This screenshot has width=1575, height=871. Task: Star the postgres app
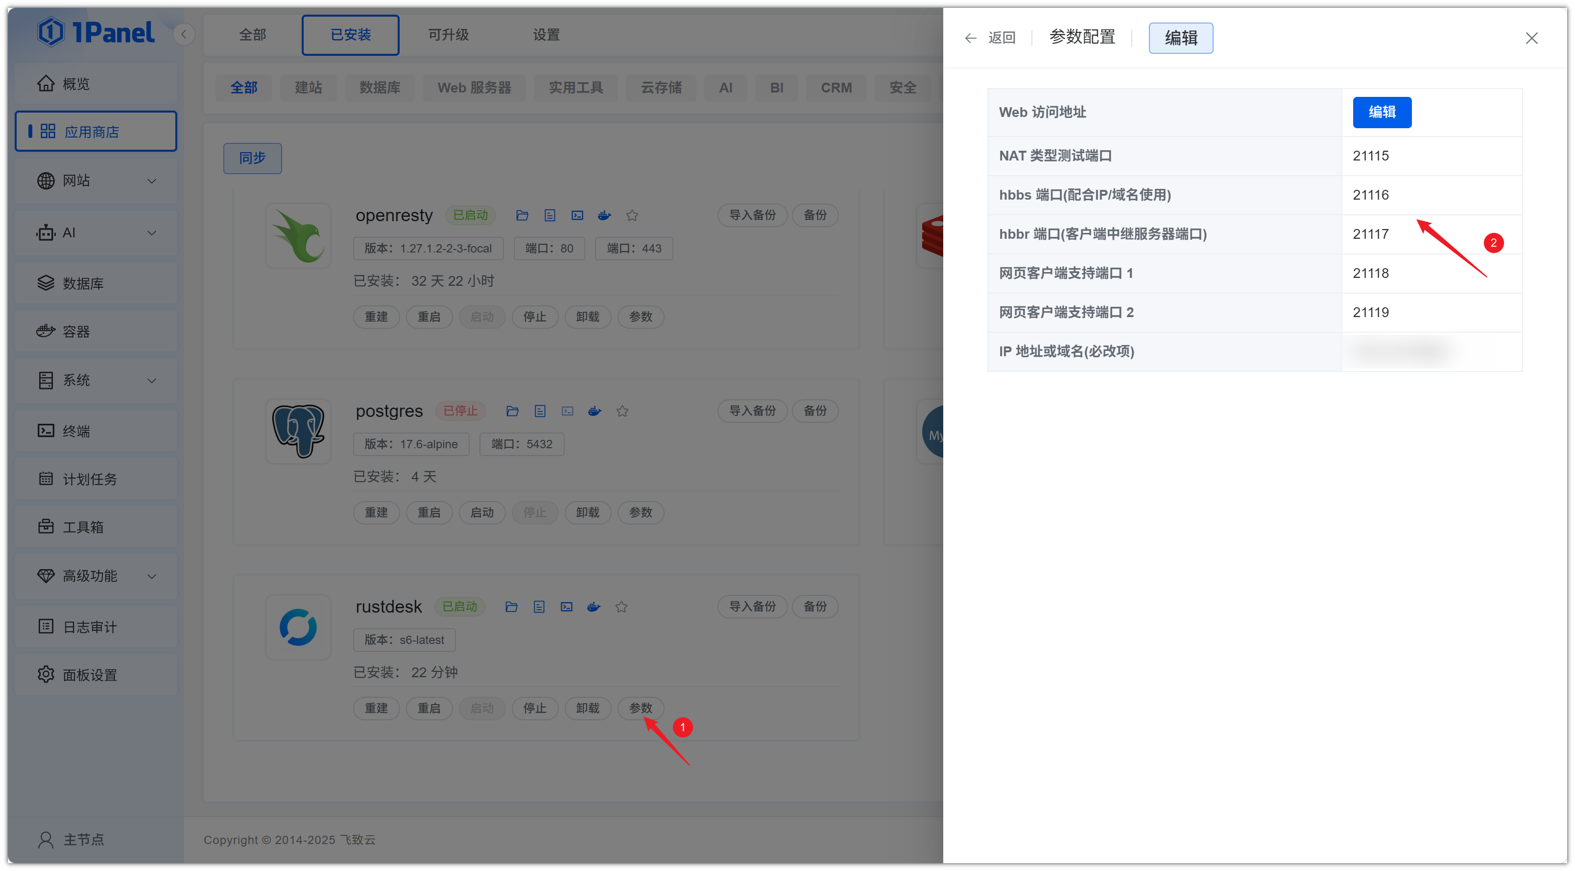[x=622, y=411]
